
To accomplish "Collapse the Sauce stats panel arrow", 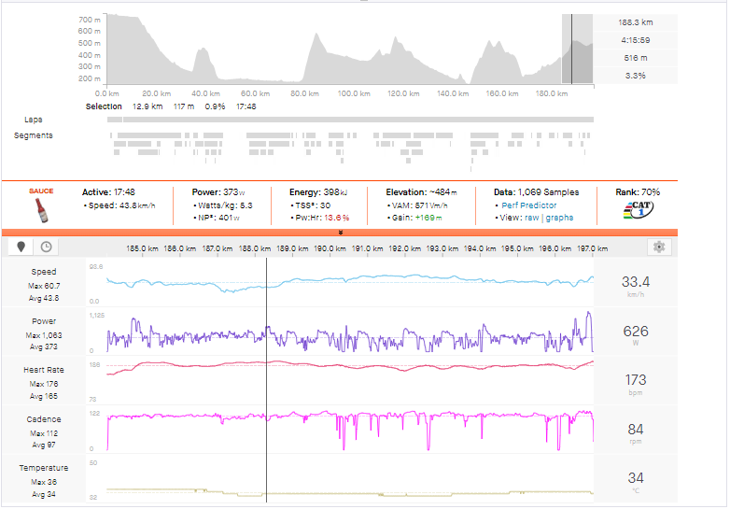I will pos(341,232).
